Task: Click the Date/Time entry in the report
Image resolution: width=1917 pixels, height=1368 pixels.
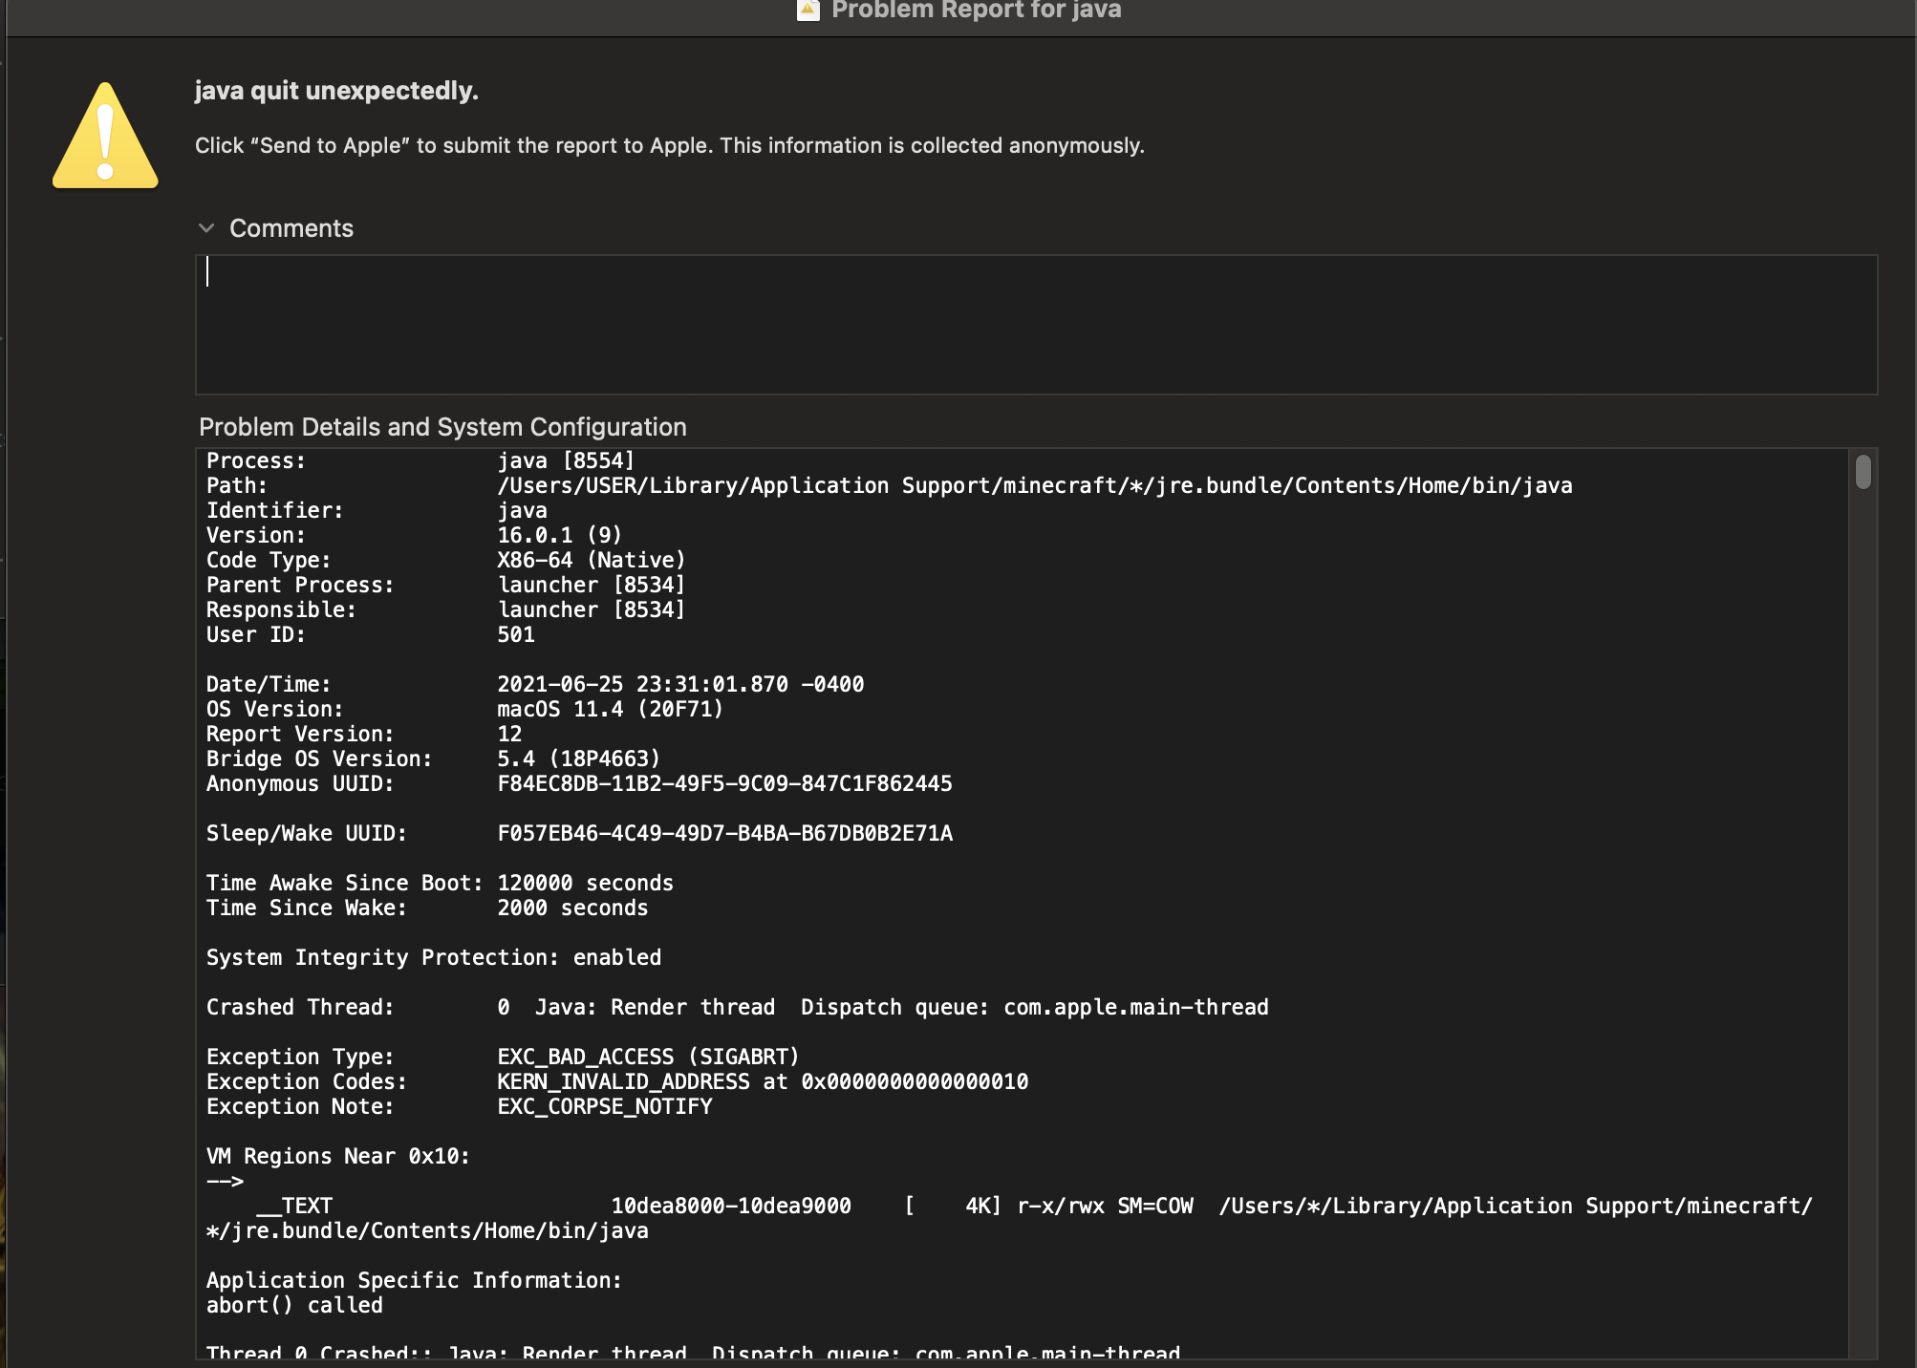Action: [533, 684]
